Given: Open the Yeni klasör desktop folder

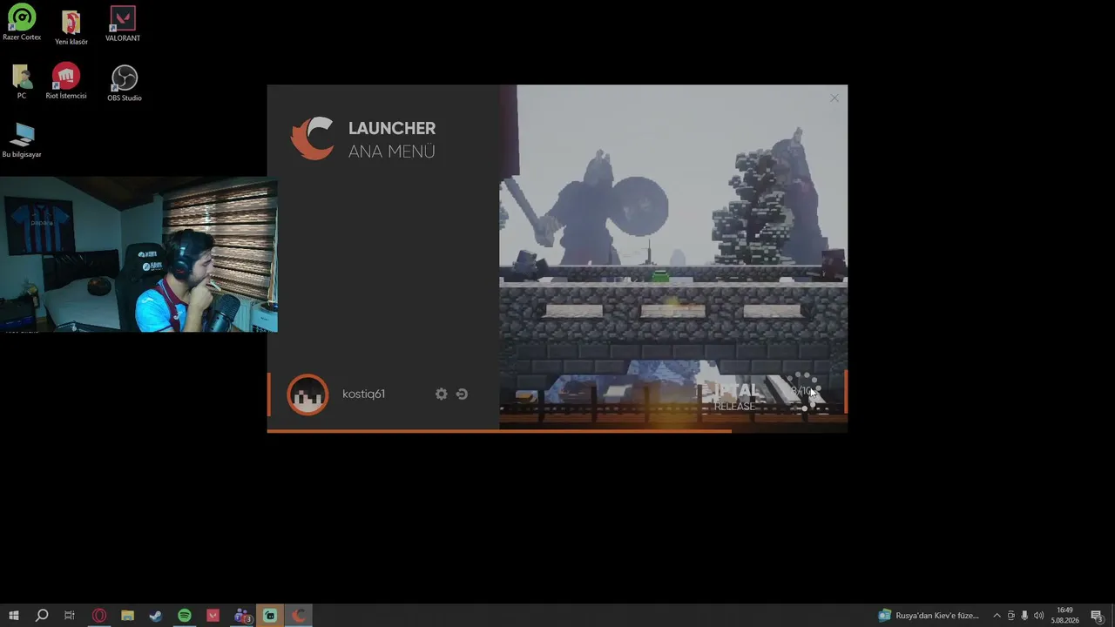Looking at the screenshot, I should click(x=71, y=28).
